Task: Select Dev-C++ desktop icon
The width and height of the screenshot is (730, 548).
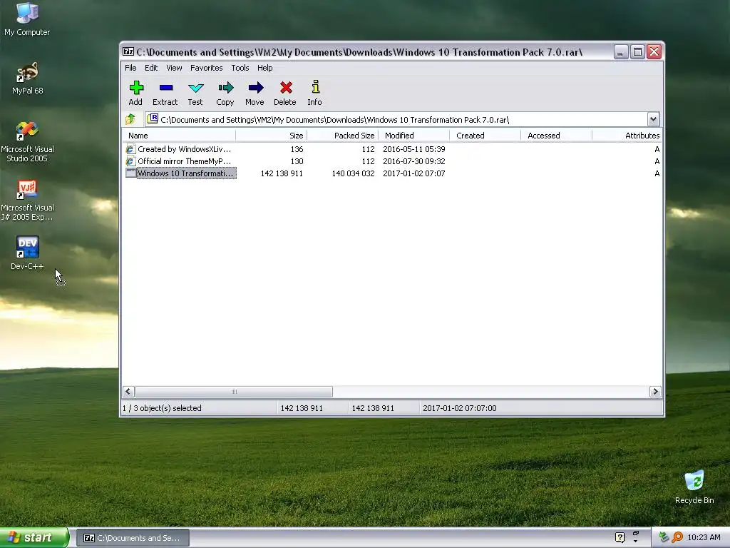Action: tap(27, 253)
